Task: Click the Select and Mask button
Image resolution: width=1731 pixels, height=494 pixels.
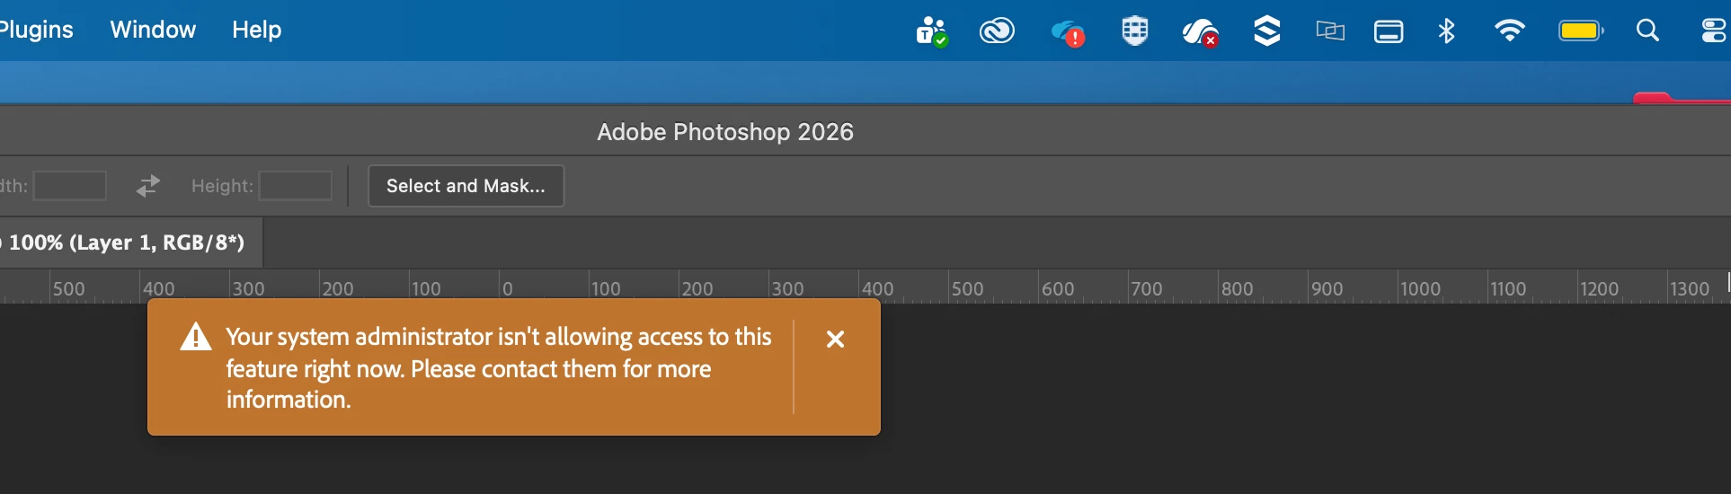Action: click(x=466, y=186)
